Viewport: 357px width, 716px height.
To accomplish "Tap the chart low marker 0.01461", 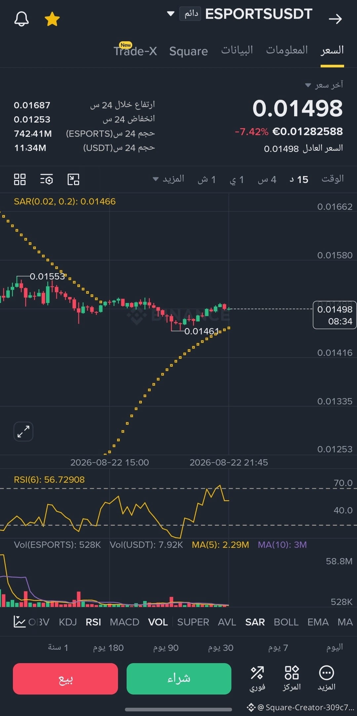I will [x=202, y=331].
